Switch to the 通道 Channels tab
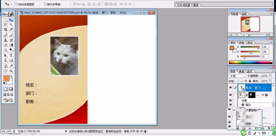The image size is (276, 136). pos(241,71)
